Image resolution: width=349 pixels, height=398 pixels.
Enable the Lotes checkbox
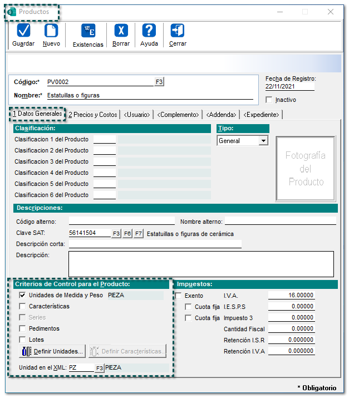pyautogui.click(x=23, y=340)
